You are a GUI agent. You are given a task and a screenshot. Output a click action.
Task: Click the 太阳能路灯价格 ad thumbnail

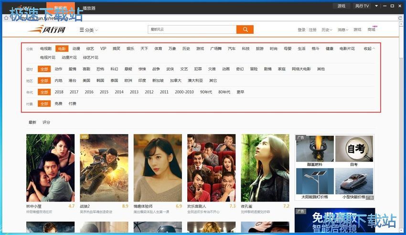tap(315, 181)
